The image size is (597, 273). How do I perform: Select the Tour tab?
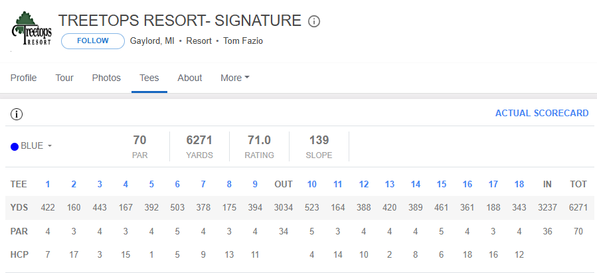pyautogui.click(x=64, y=78)
